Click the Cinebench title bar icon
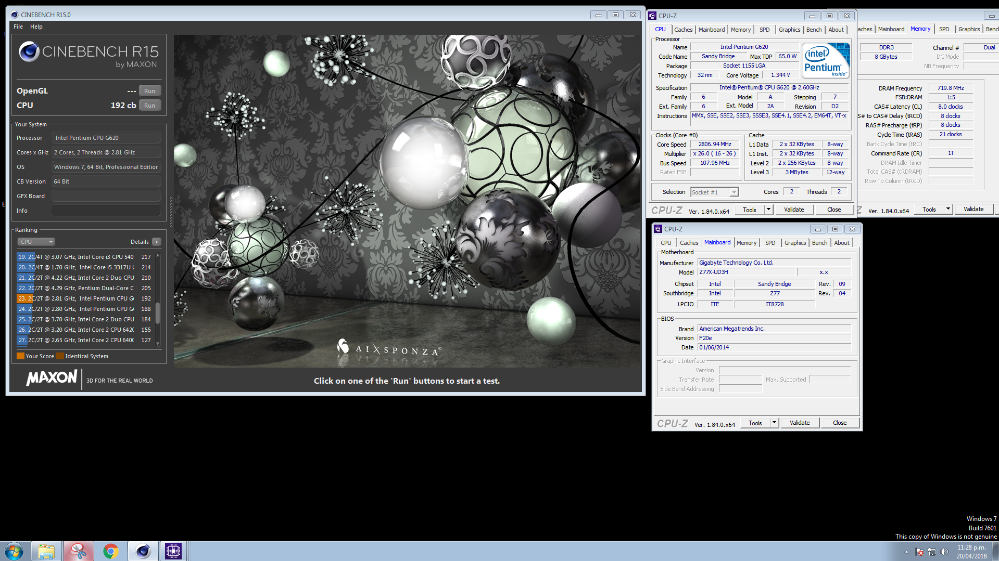The image size is (999, 561). point(15,15)
